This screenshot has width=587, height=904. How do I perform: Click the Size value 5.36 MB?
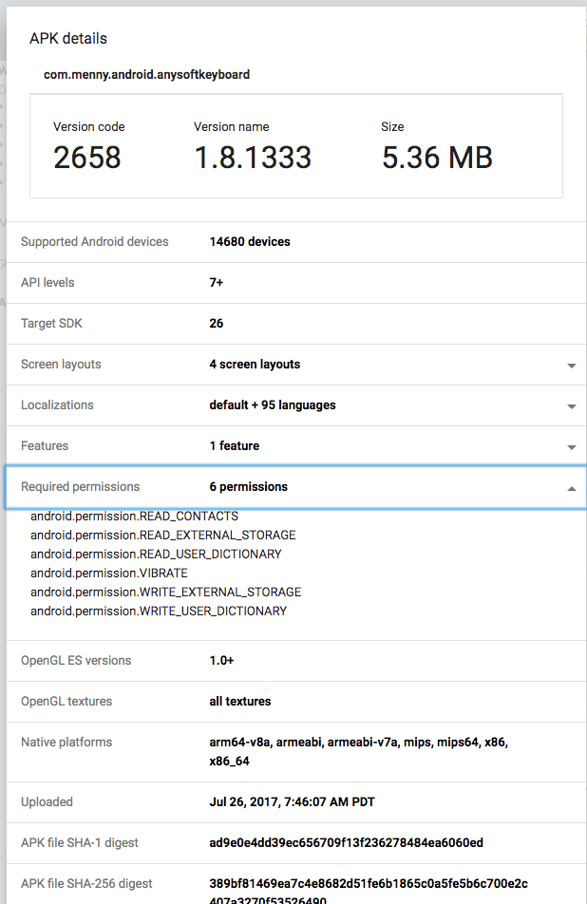tap(436, 158)
